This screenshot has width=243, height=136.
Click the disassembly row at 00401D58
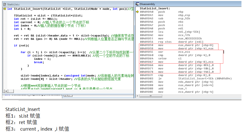pos(177,45)
